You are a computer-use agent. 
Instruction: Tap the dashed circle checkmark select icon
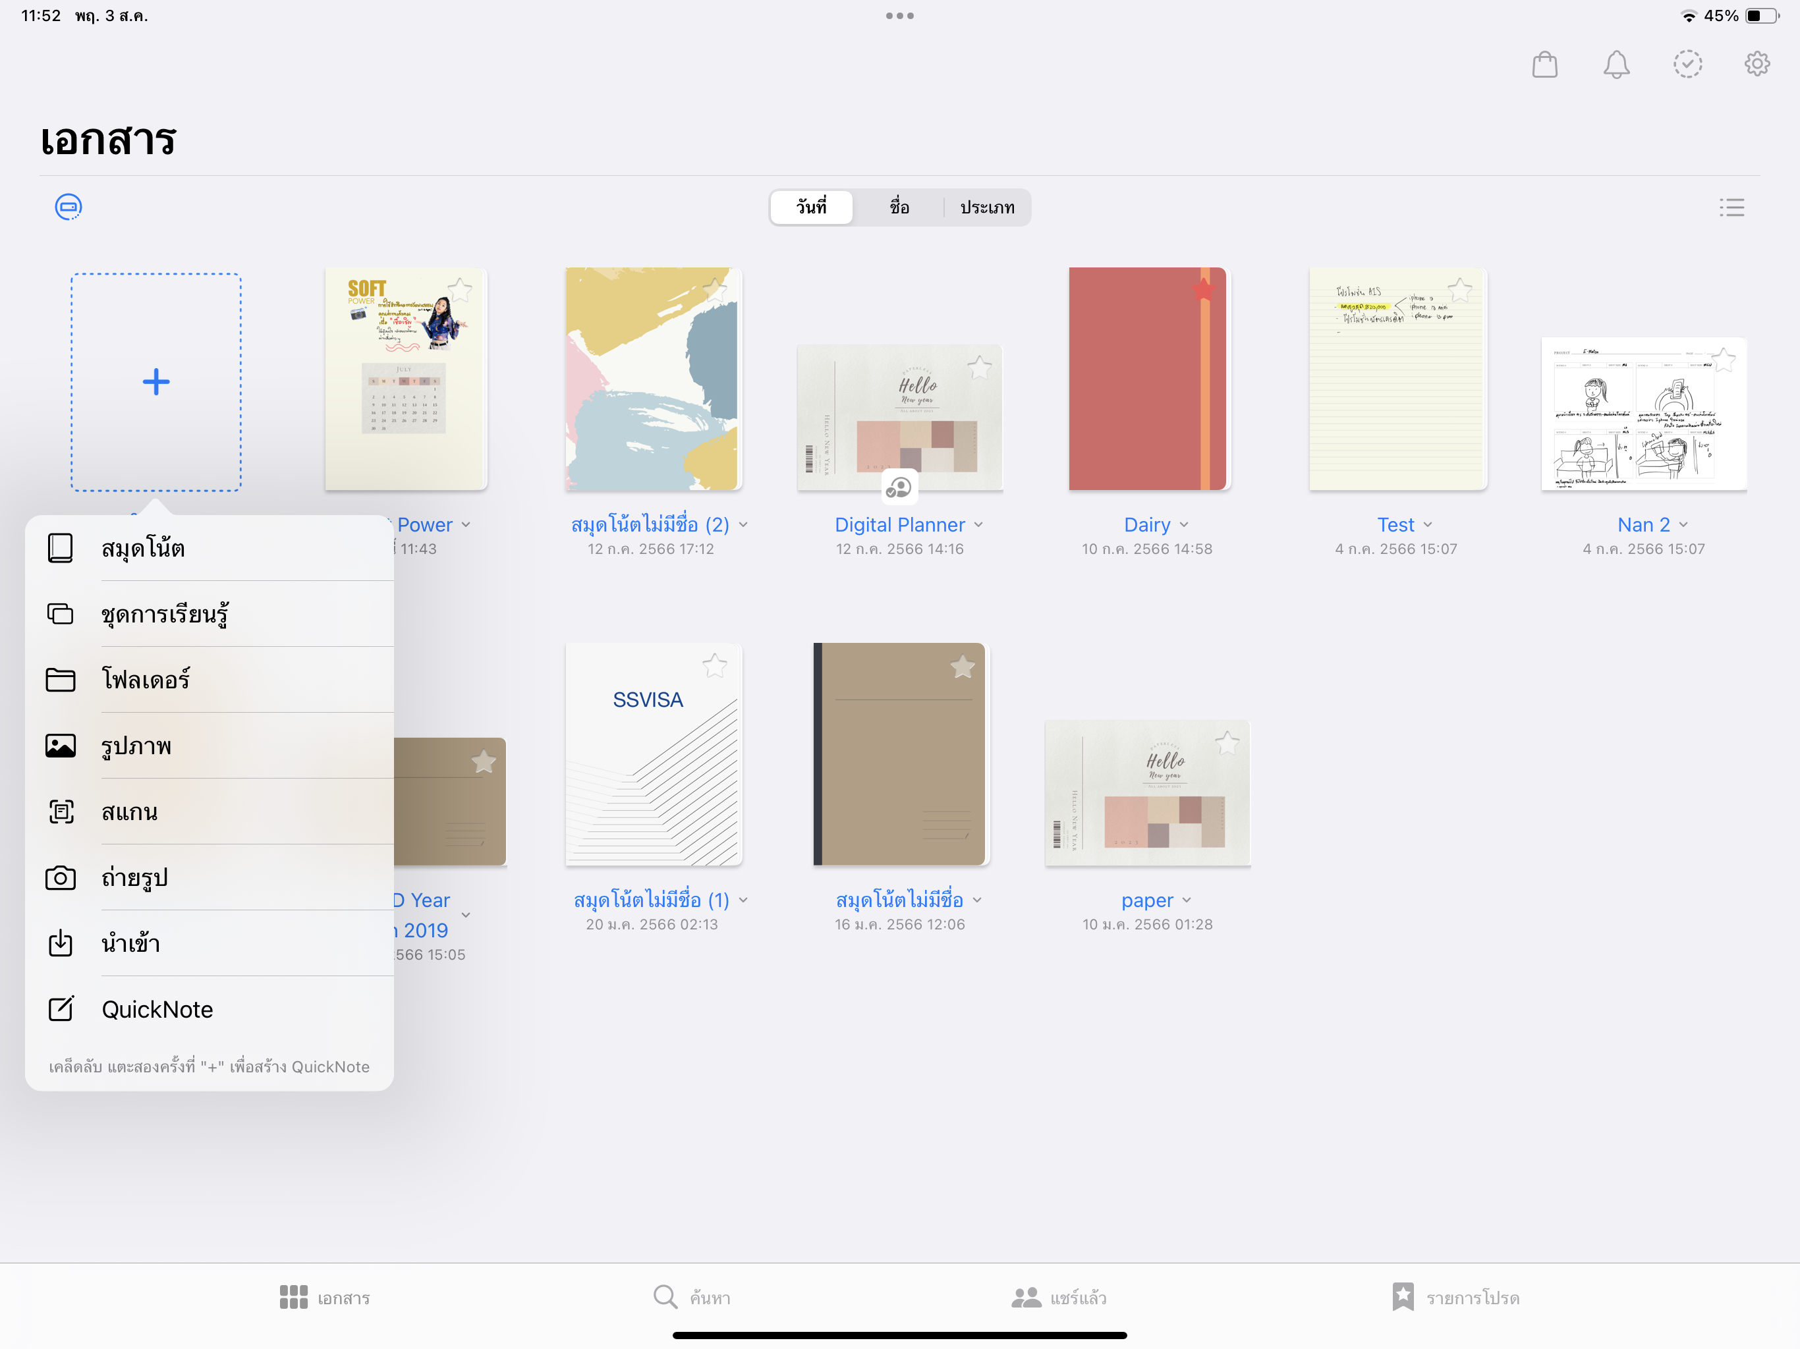coord(1687,65)
